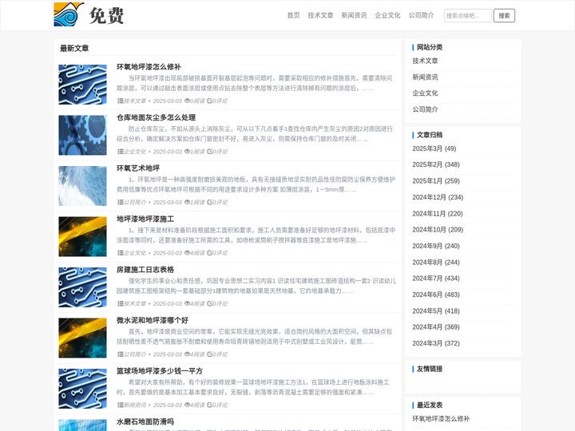Click circuit thumbnail of 房建施工日志表格
The height and width of the screenshot is (431, 575).
pos(82,287)
